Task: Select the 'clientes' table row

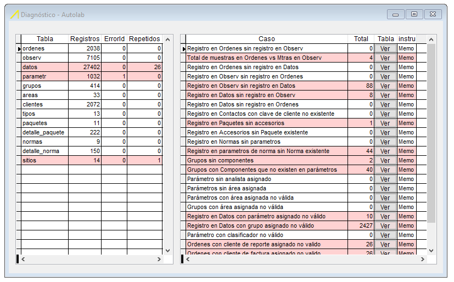Action: 92,104
